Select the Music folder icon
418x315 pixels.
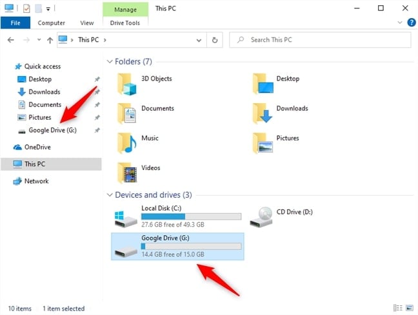(127, 143)
